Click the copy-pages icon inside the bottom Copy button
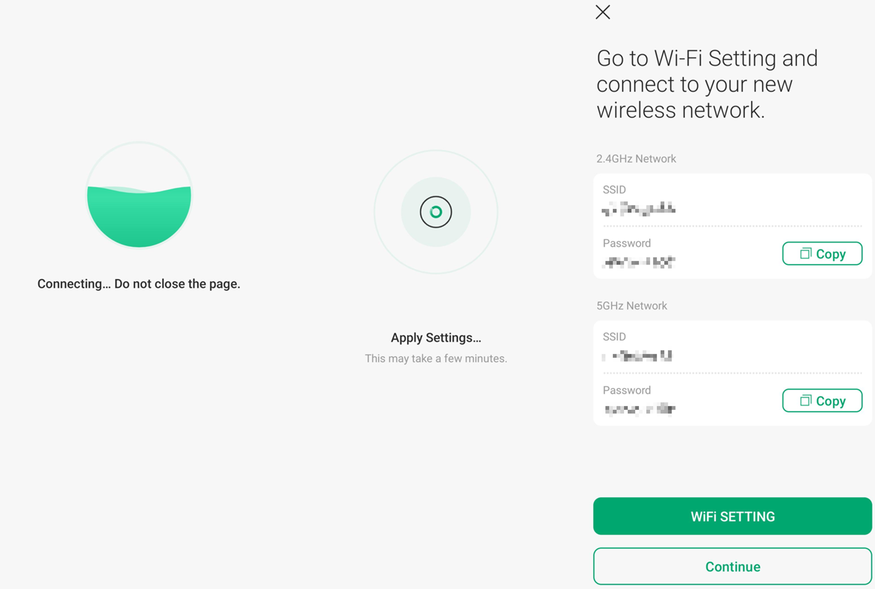This screenshot has width=875, height=589. point(805,400)
